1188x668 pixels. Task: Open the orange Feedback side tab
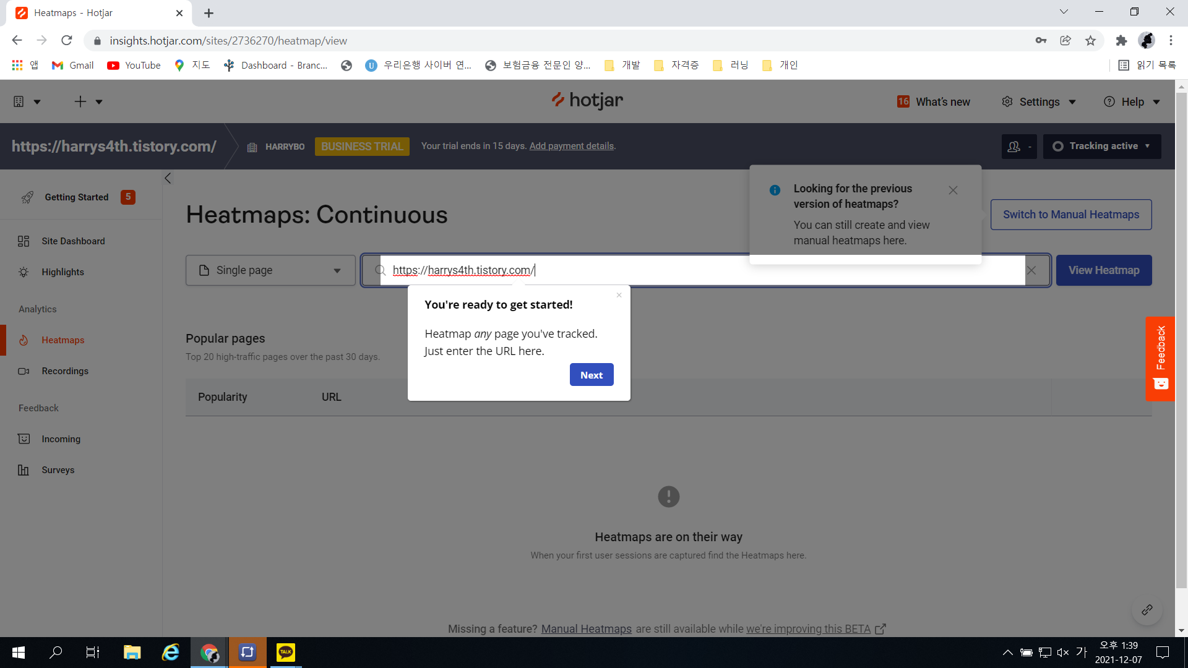1160,358
